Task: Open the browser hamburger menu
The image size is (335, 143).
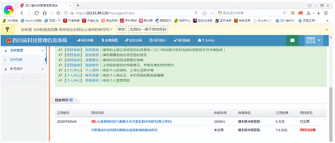Action: [326, 13]
